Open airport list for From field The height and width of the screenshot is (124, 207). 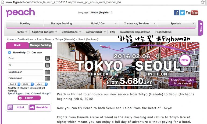point(47,58)
